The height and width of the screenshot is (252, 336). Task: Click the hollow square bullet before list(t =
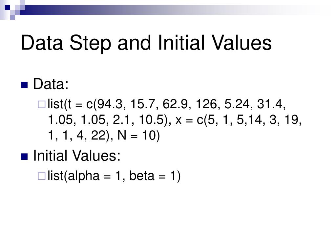[x=42, y=104]
